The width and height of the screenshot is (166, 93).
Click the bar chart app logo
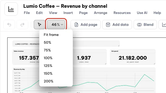(11, 9)
